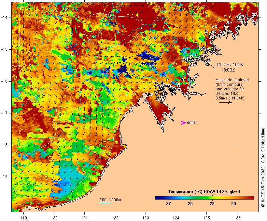Click the "18:09Z" time text
The image size is (267, 221).
coord(228,70)
